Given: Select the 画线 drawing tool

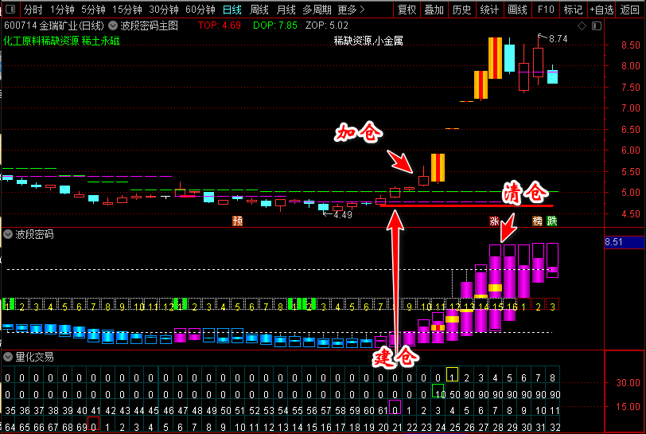Looking at the screenshot, I should [517, 10].
